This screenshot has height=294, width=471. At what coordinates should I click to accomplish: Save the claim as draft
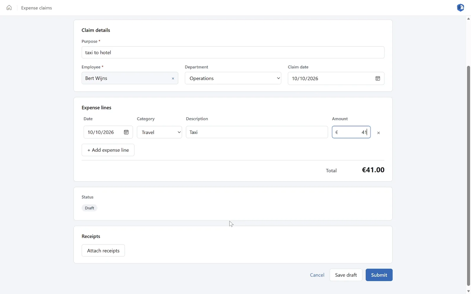tap(346, 275)
